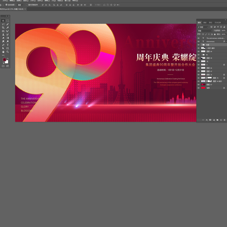The width and height of the screenshot is (227, 227).
Task: Open the blend mode 穿透 dropdown
Action: [205, 31]
